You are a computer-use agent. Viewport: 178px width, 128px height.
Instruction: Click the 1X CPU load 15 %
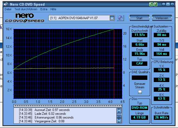point(161,70)
